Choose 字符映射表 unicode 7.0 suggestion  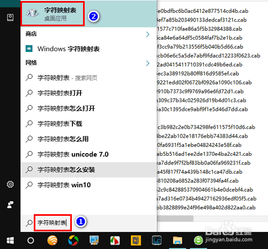coord(88,154)
